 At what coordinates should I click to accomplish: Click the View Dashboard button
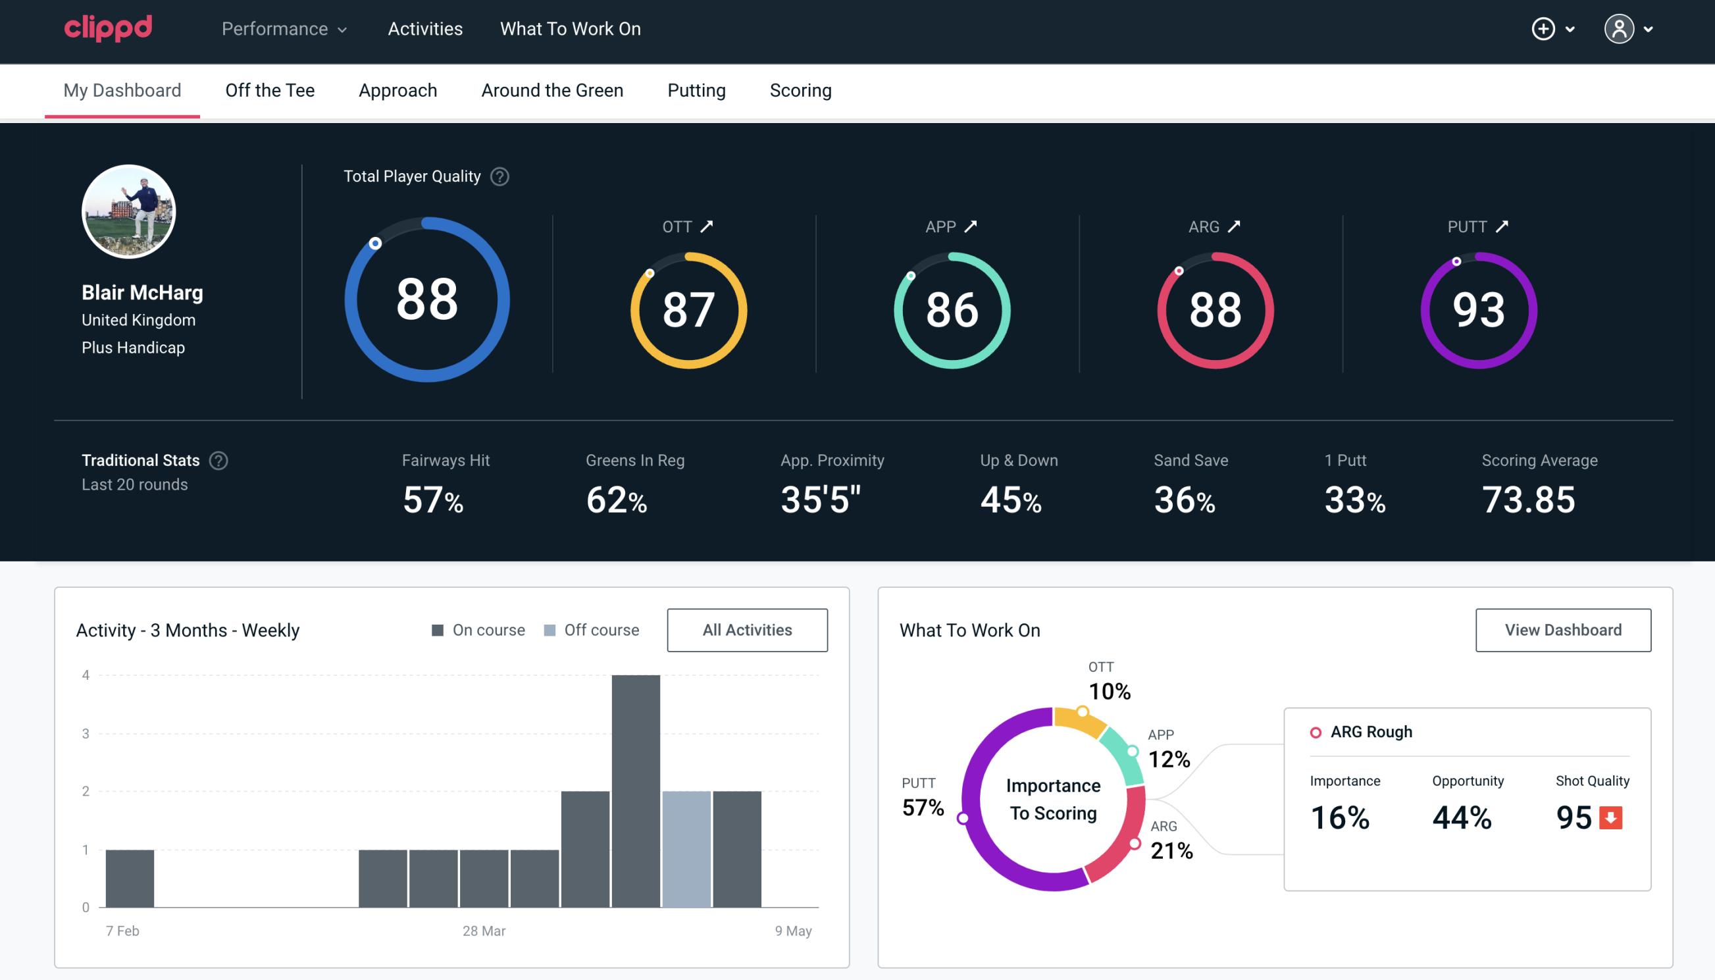coord(1564,629)
